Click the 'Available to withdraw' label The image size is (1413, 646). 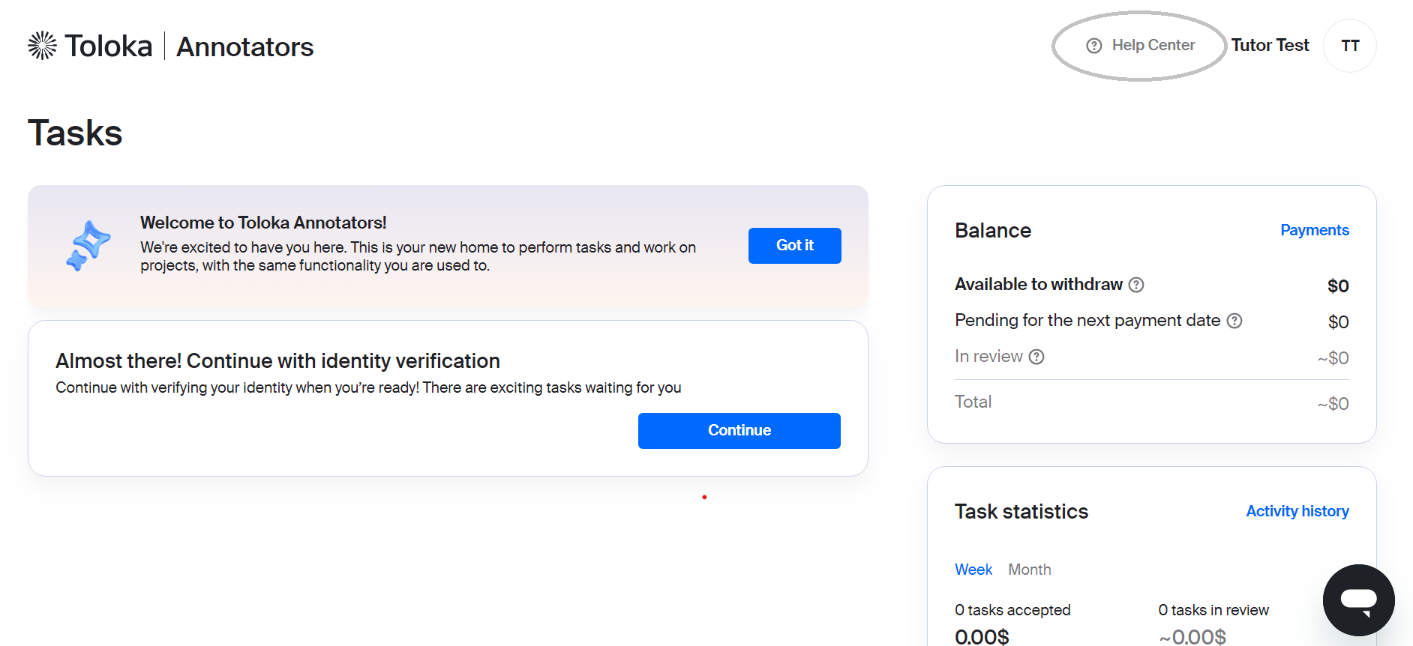[1039, 285]
